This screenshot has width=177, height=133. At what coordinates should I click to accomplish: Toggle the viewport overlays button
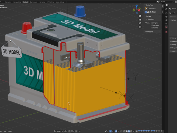116,132
